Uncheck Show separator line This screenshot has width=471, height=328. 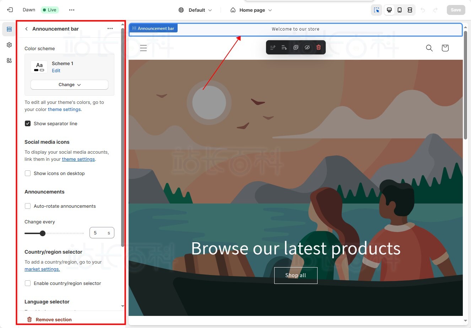point(28,123)
